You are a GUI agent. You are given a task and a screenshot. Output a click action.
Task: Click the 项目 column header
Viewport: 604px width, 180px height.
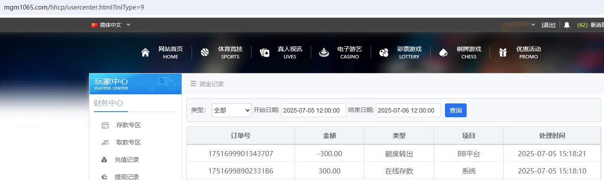click(468, 136)
